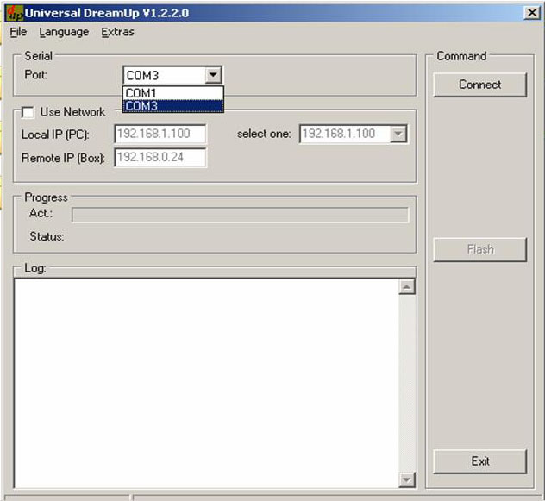Click the 'Port:' label

[35, 74]
